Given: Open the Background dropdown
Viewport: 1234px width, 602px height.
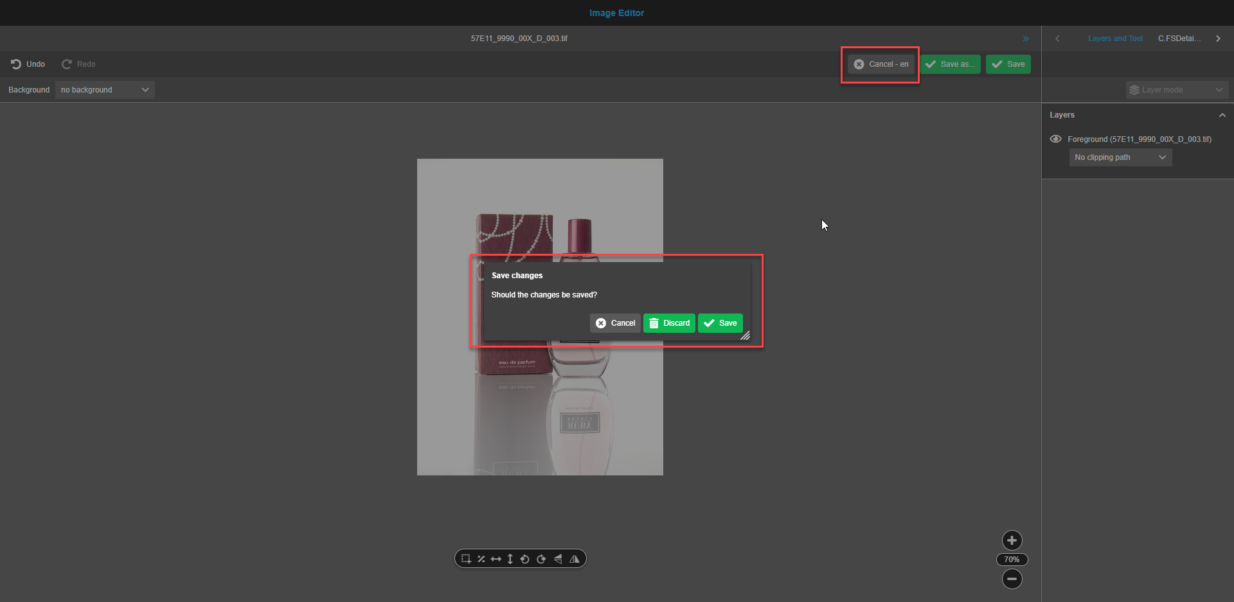Looking at the screenshot, I should tap(104, 89).
